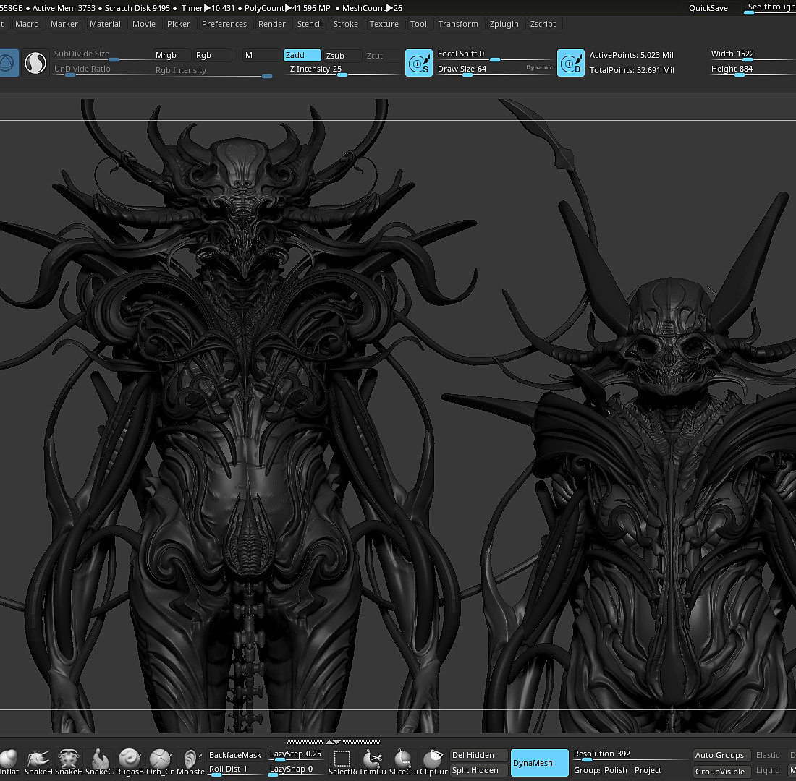The height and width of the screenshot is (781, 796).
Task: Adjust the UnDivide Ratio slider
Action: (x=101, y=69)
